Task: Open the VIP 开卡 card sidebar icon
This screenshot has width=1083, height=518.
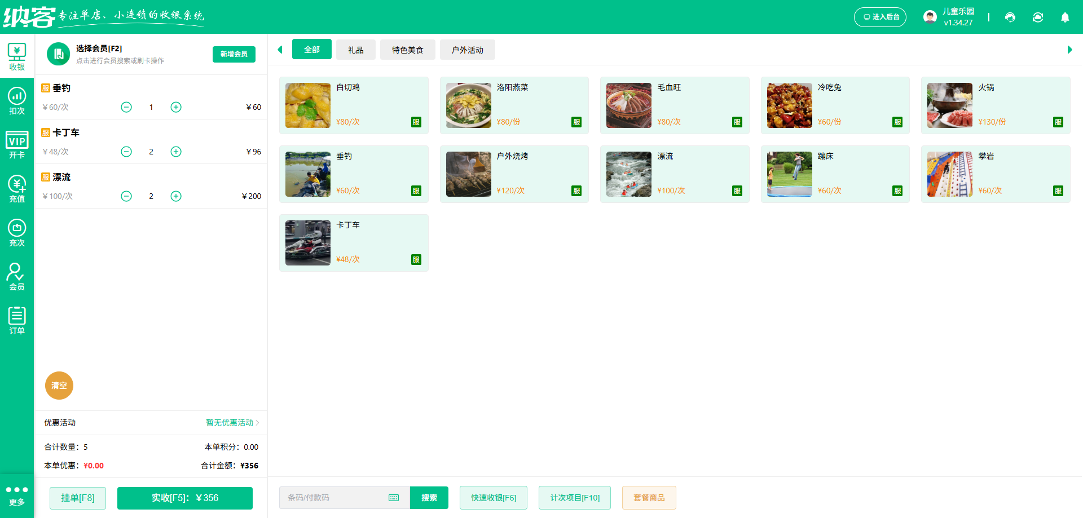Action: [17, 145]
